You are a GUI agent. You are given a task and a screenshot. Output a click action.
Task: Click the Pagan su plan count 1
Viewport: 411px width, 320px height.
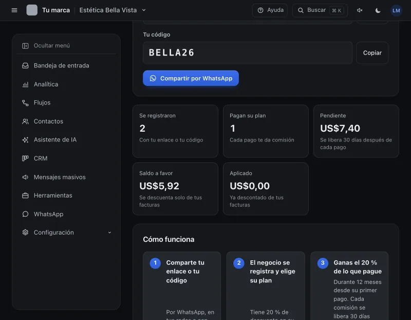coord(233,129)
